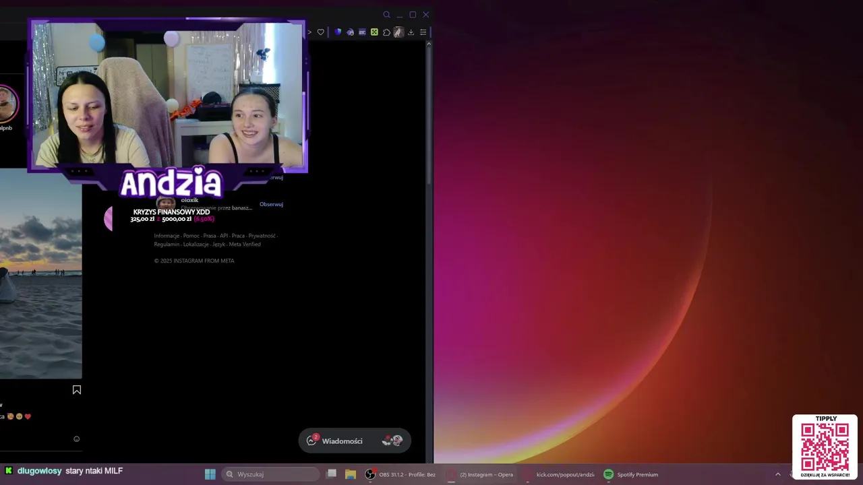Save the beach post with bookmark icon
The image size is (863, 485).
pyautogui.click(x=77, y=390)
